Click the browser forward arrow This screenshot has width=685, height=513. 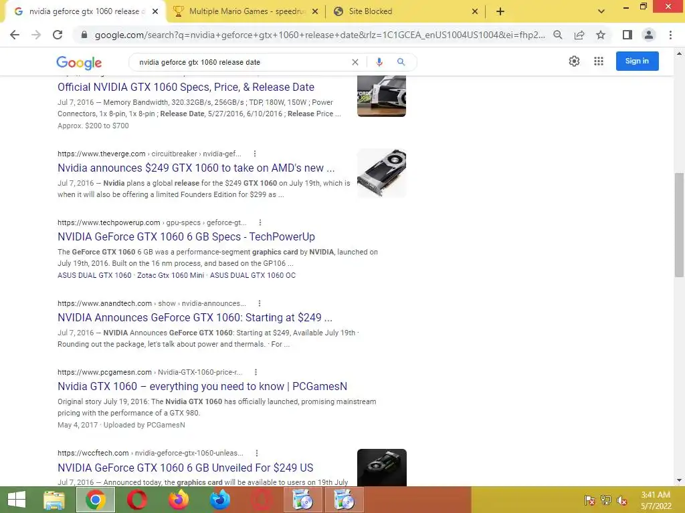[x=36, y=35]
